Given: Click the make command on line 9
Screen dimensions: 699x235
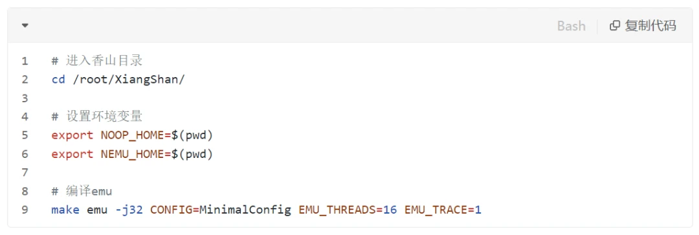Looking at the screenshot, I should (x=65, y=210).
